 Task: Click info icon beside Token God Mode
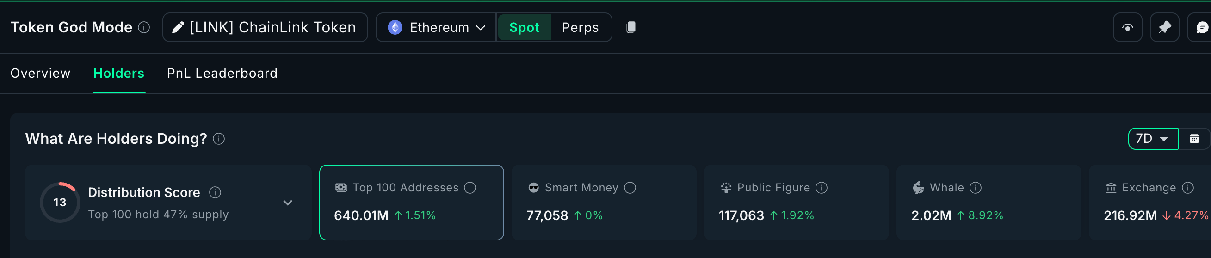click(144, 27)
